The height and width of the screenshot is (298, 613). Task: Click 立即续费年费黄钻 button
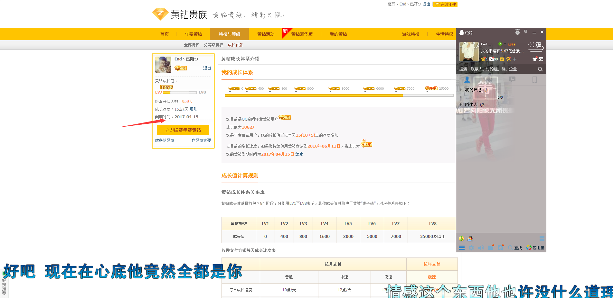click(x=183, y=130)
